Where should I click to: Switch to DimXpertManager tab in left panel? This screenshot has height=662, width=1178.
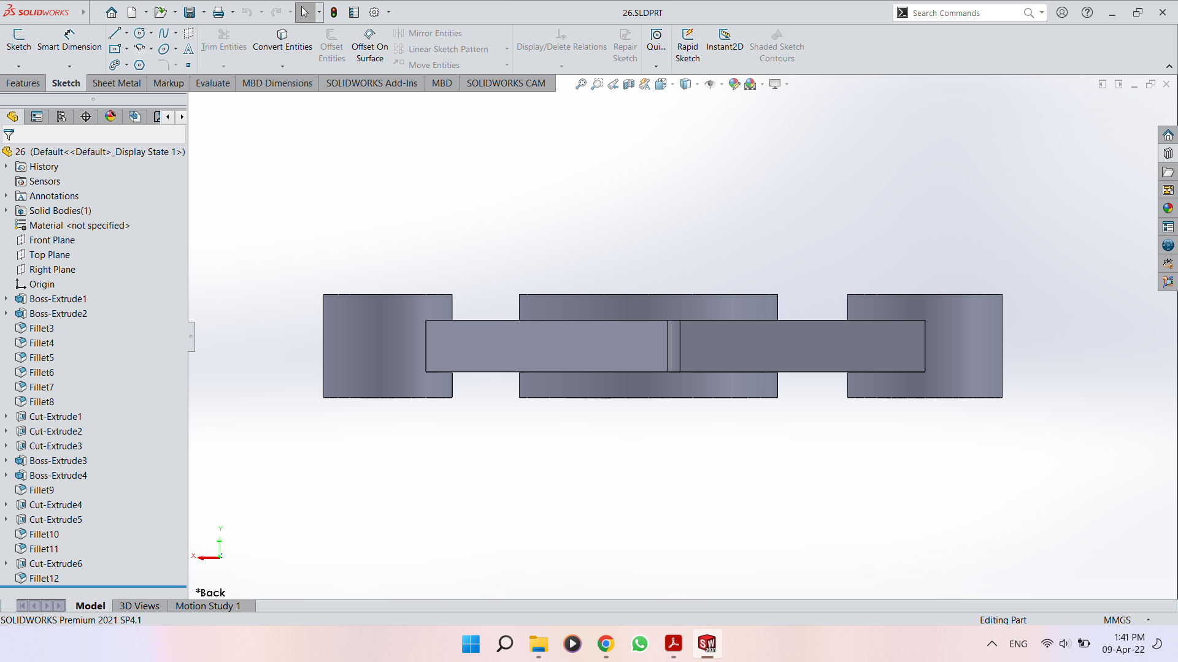point(86,116)
